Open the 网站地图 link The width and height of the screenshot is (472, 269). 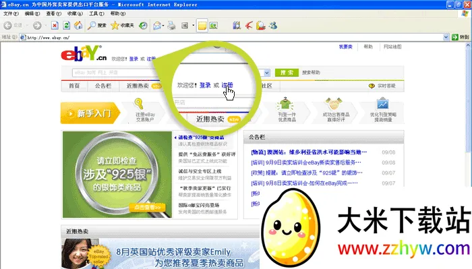(x=392, y=47)
